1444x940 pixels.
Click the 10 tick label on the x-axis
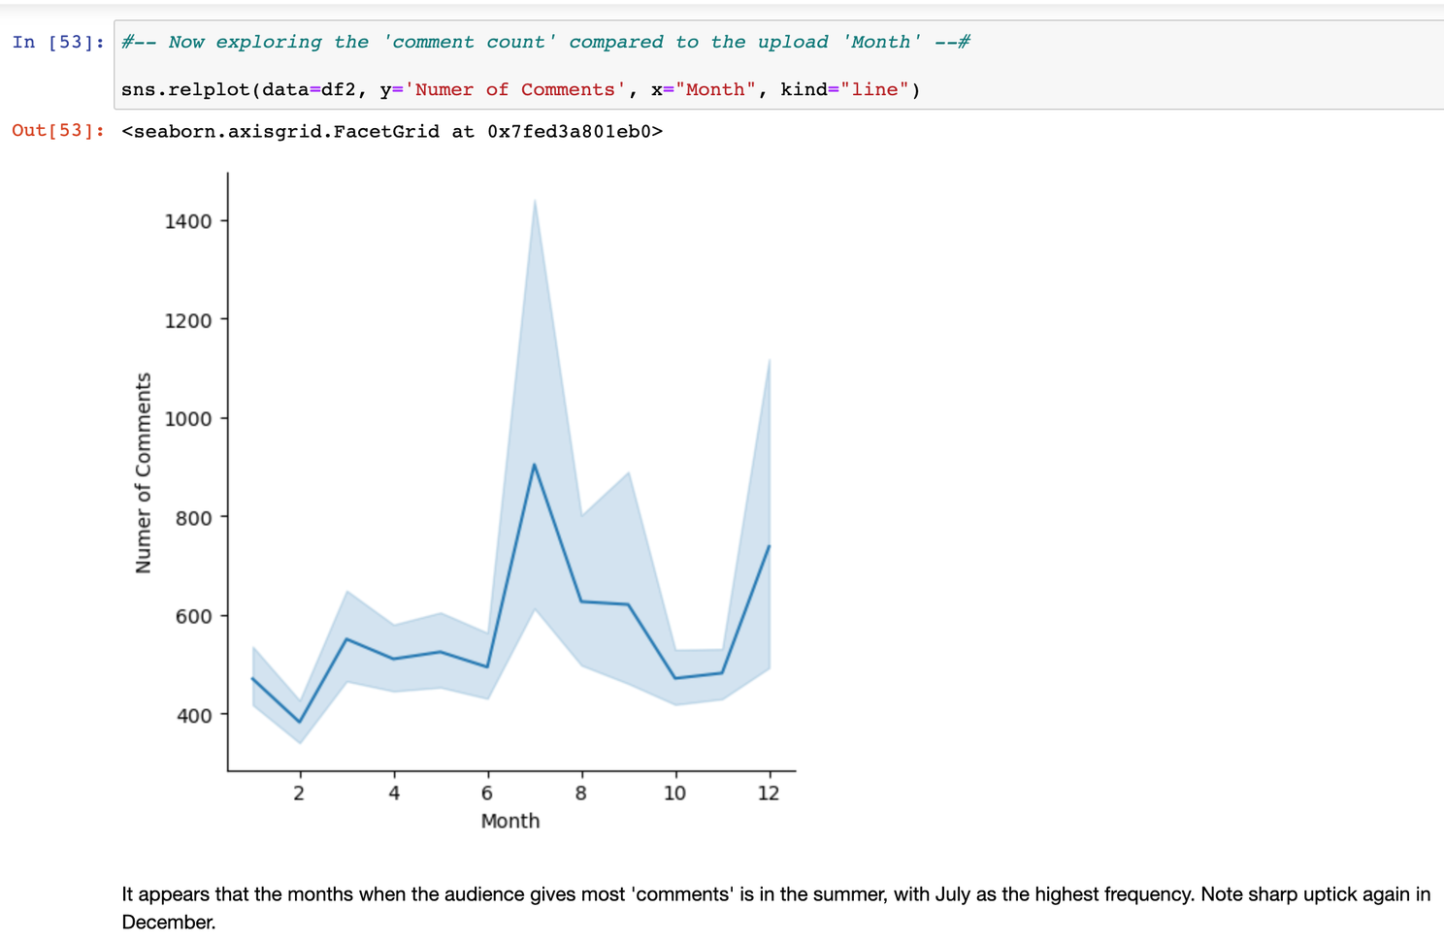[x=674, y=793]
